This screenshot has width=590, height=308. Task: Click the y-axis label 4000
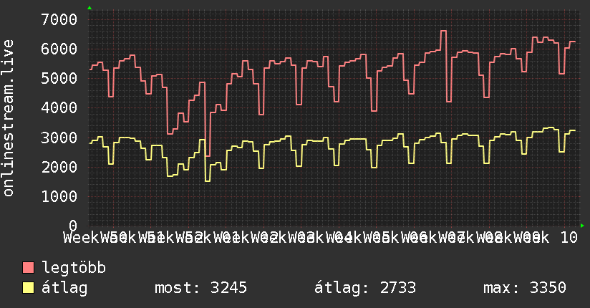59,108
